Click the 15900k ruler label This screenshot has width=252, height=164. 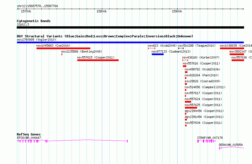(x=177, y=11)
